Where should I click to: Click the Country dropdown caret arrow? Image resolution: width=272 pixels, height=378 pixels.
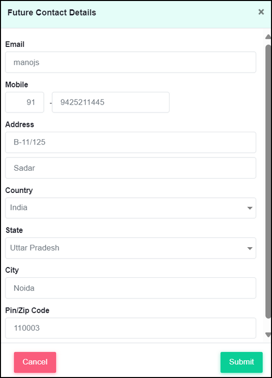[250, 208]
